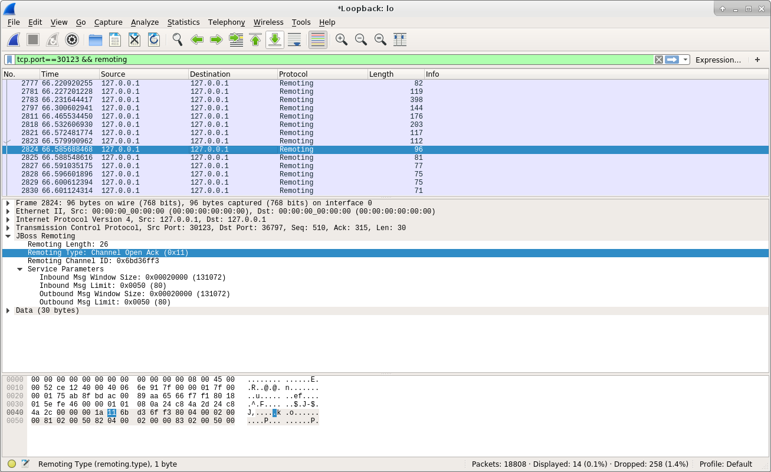Image resolution: width=771 pixels, height=472 pixels.
Task: Click the display filter bookmark icon
Action: click(9, 60)
